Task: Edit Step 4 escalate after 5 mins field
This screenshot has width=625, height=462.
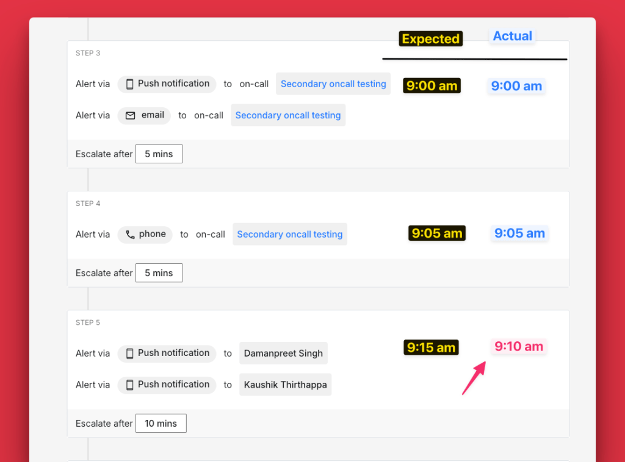Action: click(x=159, y=273)
